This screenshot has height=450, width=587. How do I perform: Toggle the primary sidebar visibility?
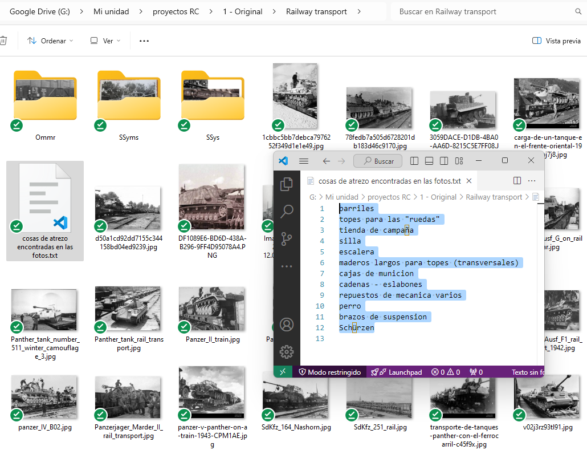pos(414,161)
